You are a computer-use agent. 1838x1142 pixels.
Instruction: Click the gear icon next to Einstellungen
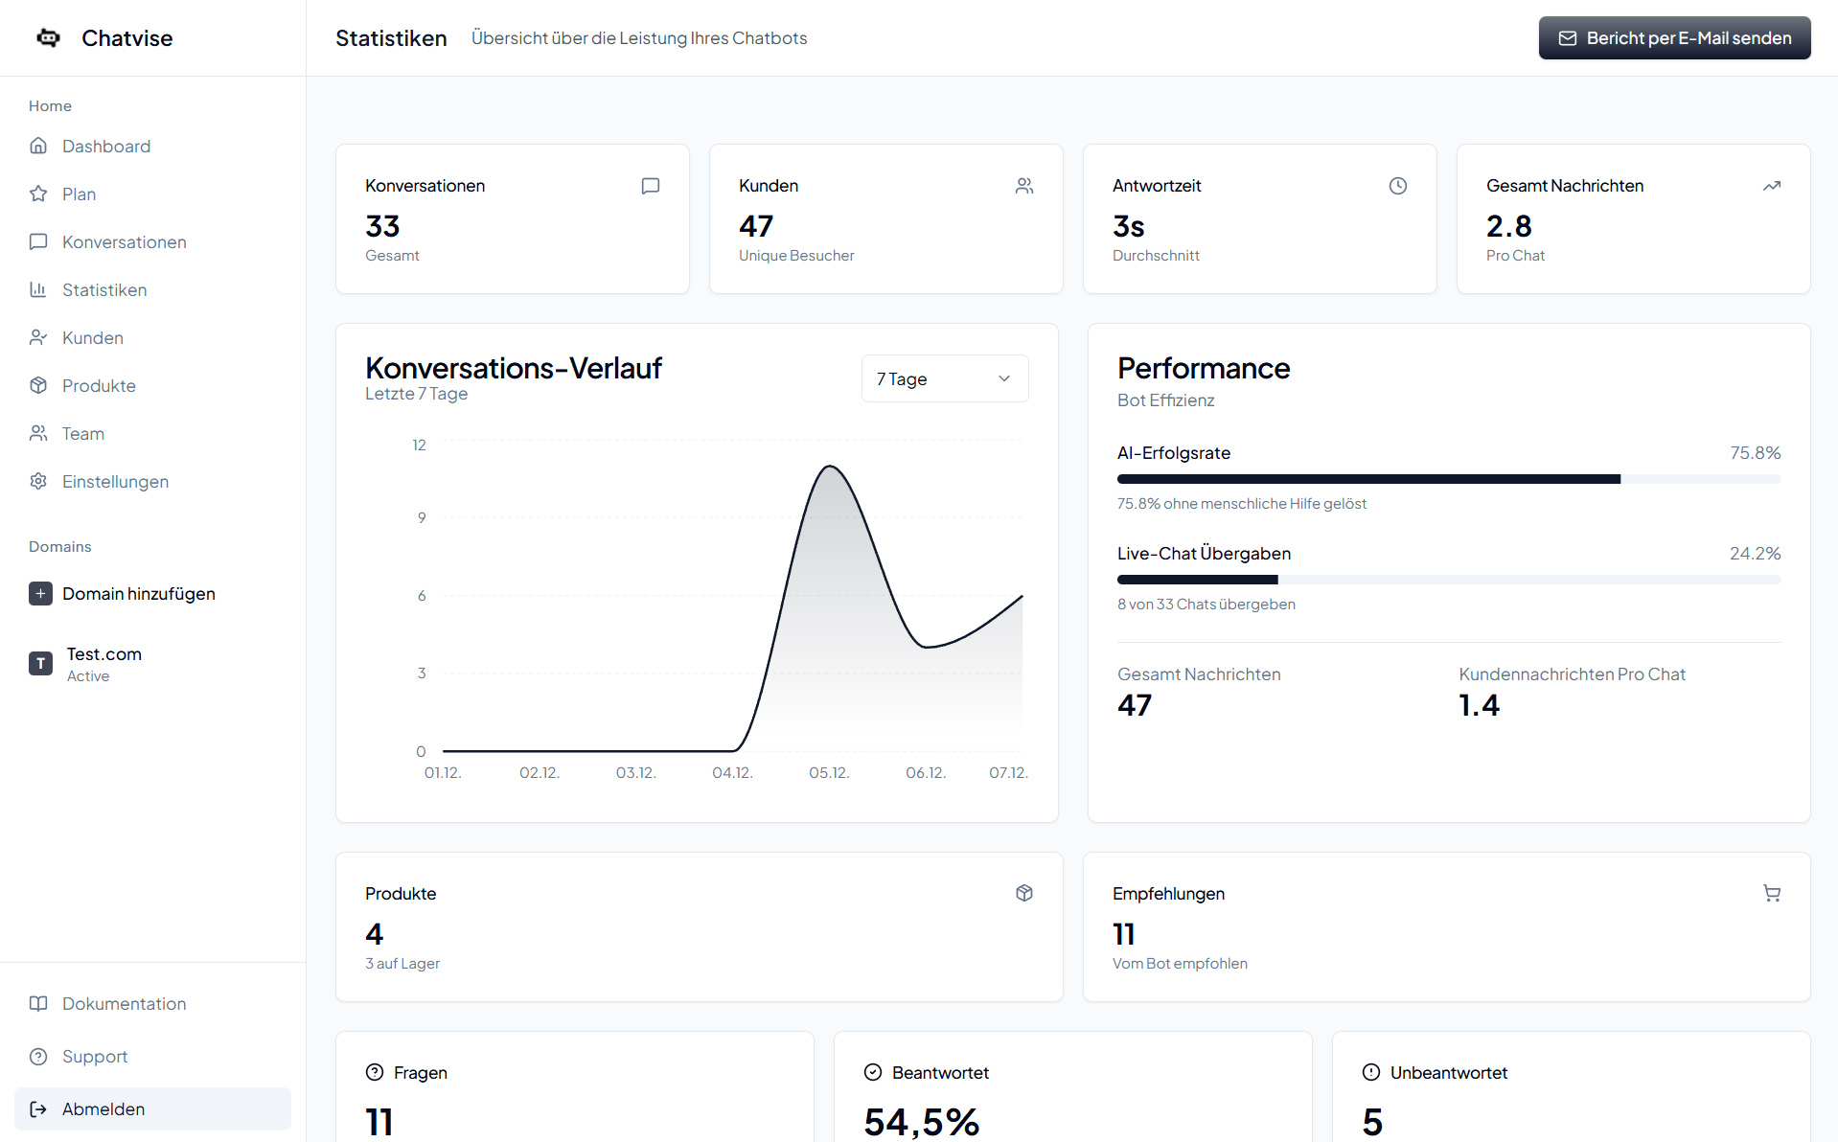point(38,481)
